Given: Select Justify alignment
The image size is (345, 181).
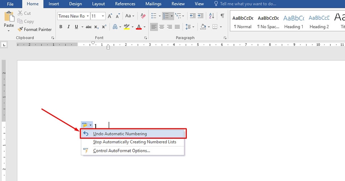Looking at the screenshot, I should [177, 27].
